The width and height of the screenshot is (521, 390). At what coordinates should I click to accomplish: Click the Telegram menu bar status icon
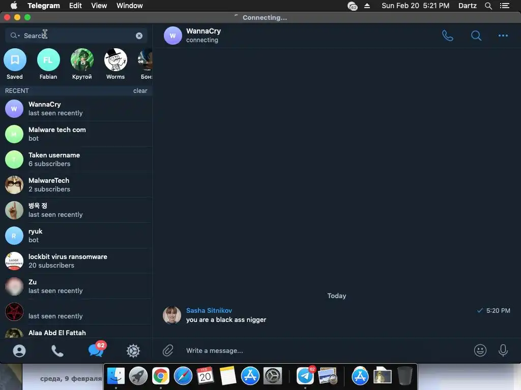(352, 6)
